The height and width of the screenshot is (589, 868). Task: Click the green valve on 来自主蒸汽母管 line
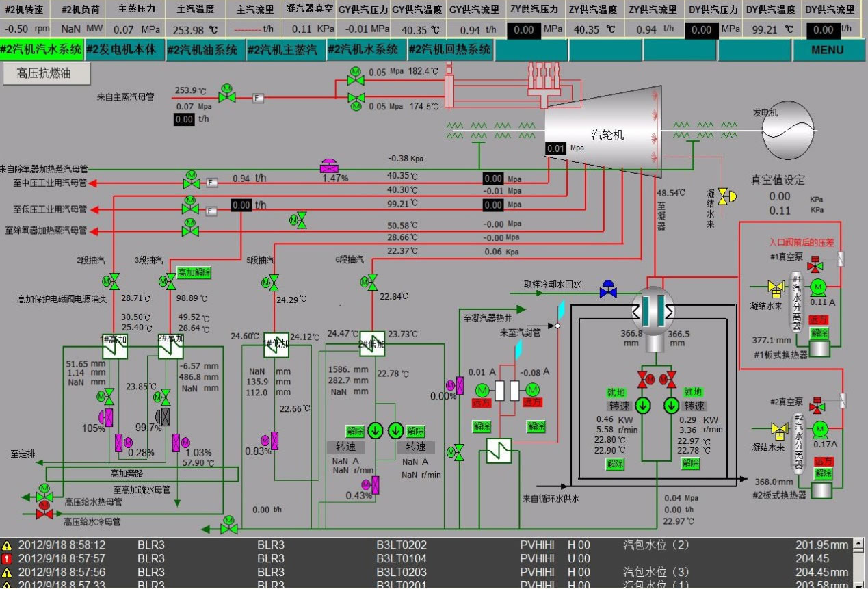pos(227,96)
